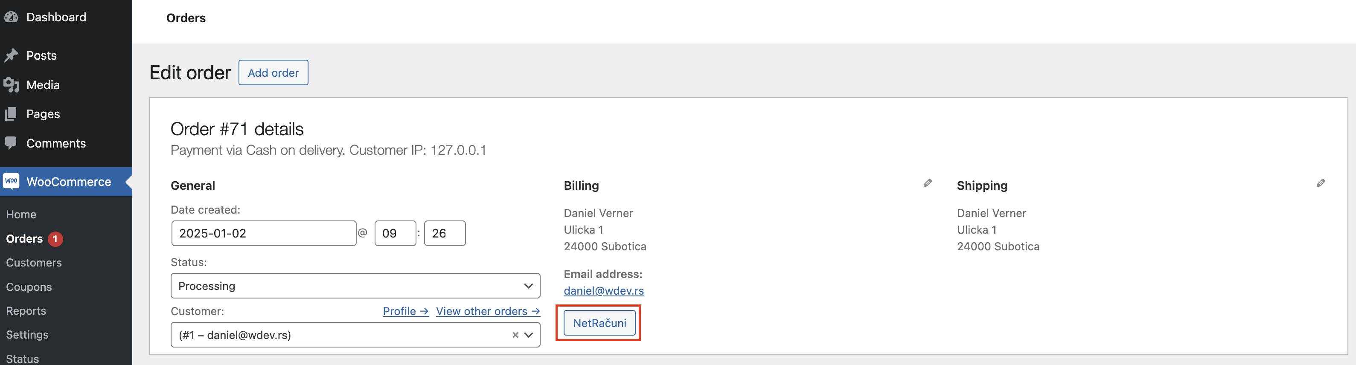Click the Dashboard gauge icon

(x=11, y=17)
